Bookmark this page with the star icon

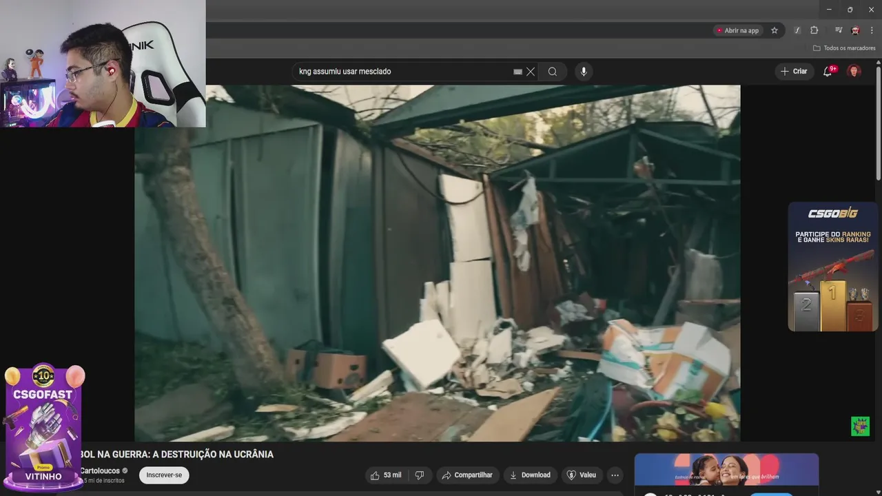tap(775, 30)
